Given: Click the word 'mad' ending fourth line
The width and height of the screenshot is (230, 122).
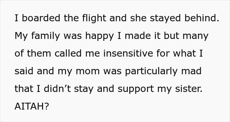Looking at the screenshot, I should [191, 71].
